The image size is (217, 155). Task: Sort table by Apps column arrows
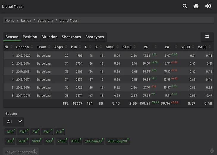tap(66, 47)
